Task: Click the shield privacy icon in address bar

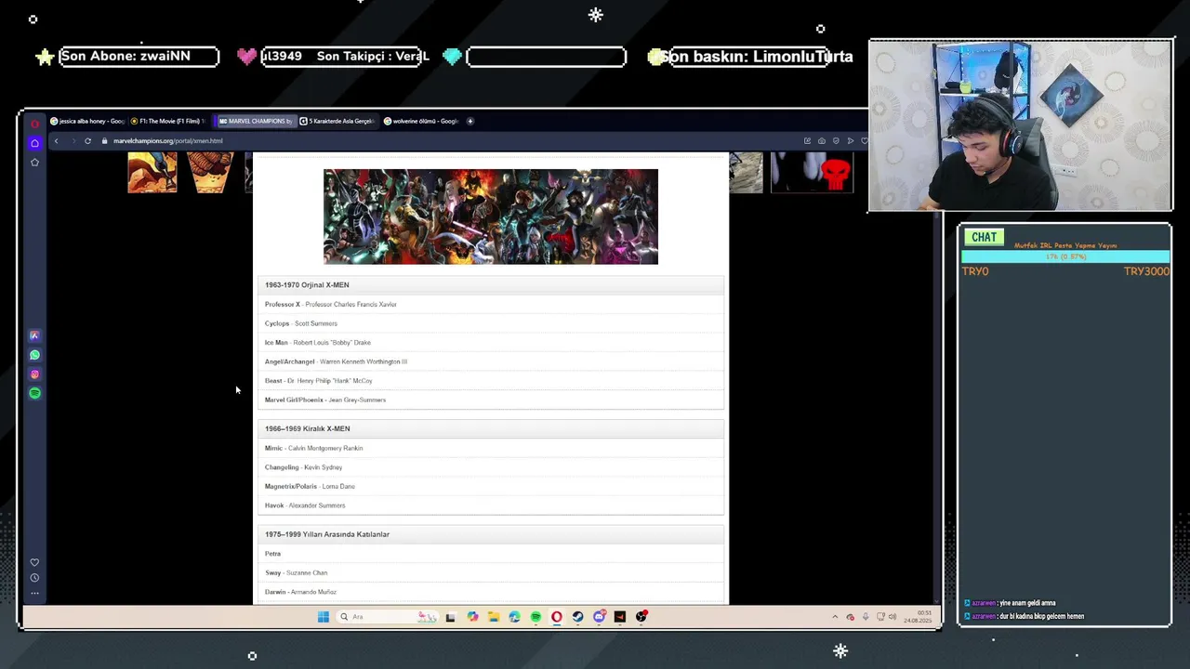Action: 836,141
